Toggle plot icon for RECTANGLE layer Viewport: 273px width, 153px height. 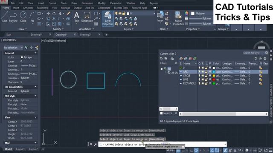click(210, 83)
